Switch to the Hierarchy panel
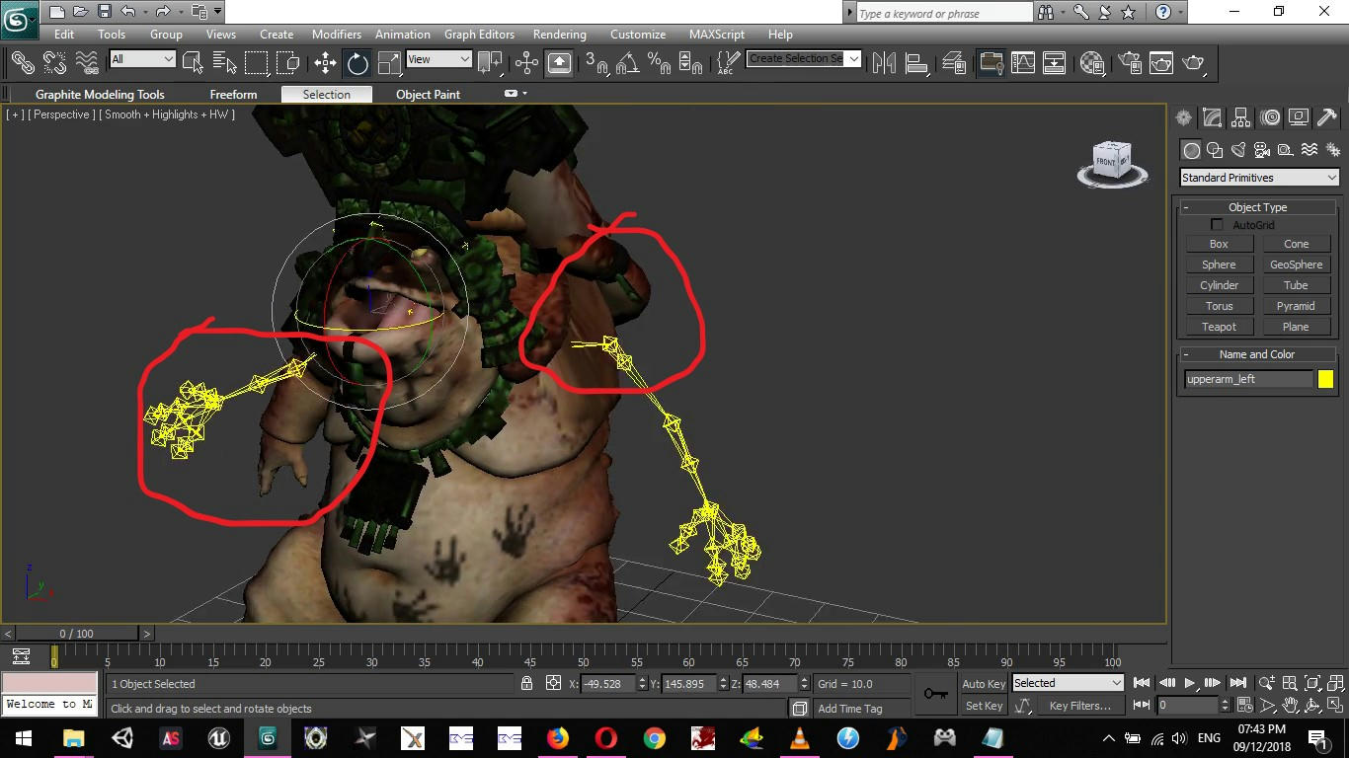 [1240, 117]
